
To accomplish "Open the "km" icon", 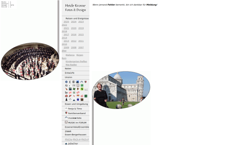I will [x=66, y=92].
